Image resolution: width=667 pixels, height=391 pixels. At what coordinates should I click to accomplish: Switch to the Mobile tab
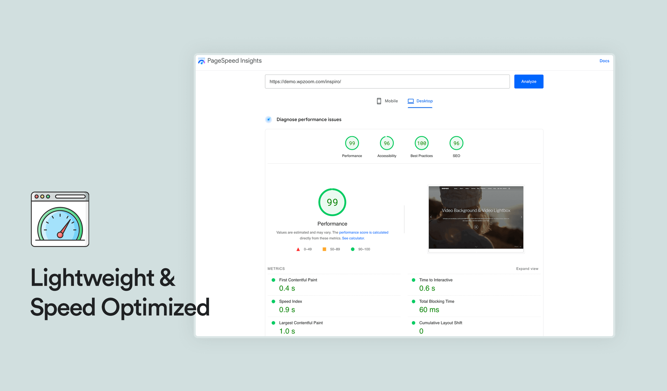click(391, 101)
